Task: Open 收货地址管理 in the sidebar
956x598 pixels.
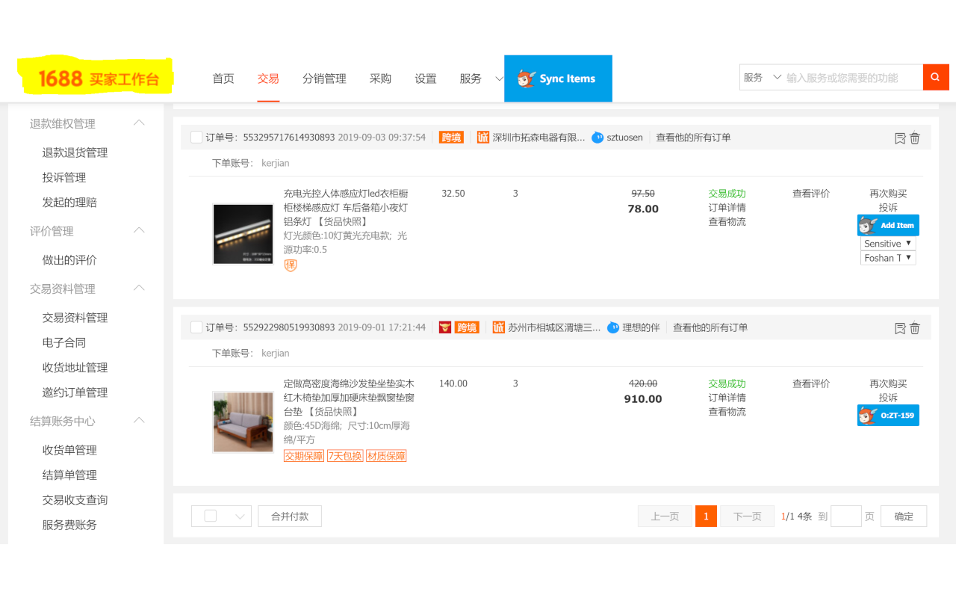Action: click(75, 368)
